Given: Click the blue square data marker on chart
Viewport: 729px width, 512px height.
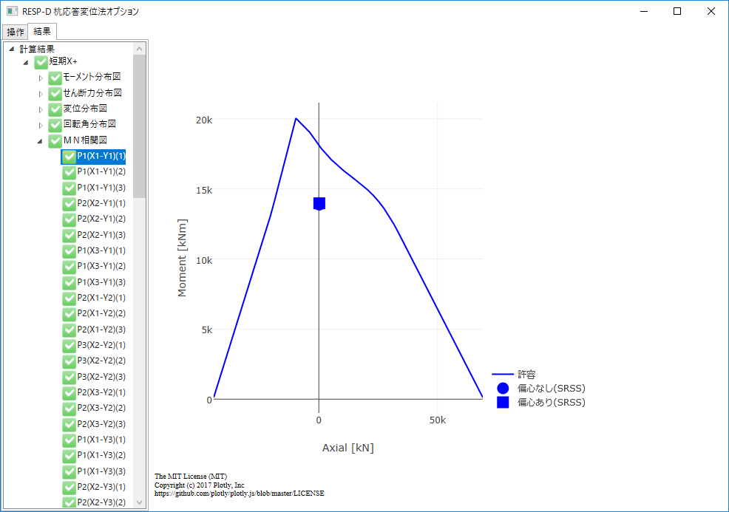Looking at the screenshot, I should pyautogui.click(x=319, y=203).
